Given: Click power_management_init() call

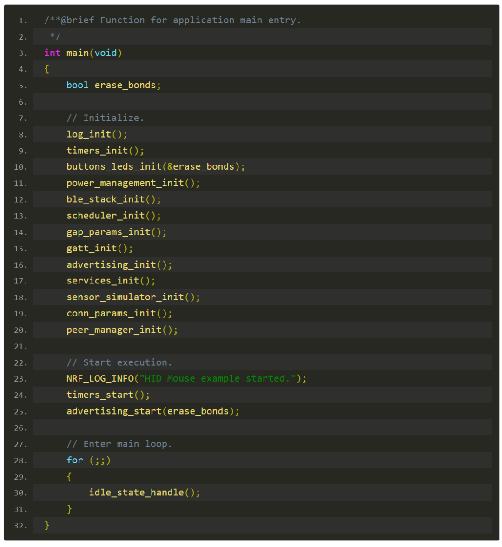Looking at the screenshot, I should click(x=133, y=183).
